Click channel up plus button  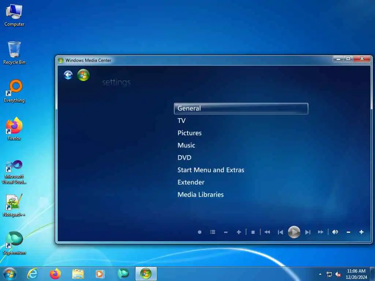[x=238, y=232]
